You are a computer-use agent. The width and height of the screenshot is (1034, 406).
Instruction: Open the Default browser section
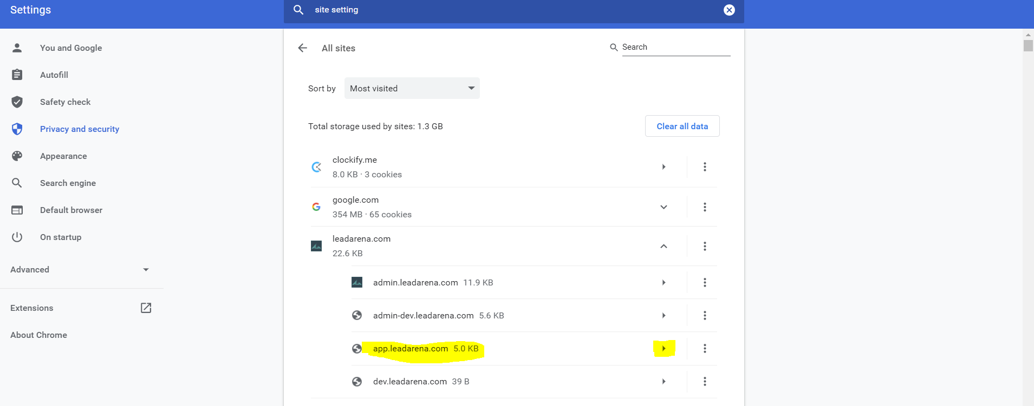[x=71, y=210]
